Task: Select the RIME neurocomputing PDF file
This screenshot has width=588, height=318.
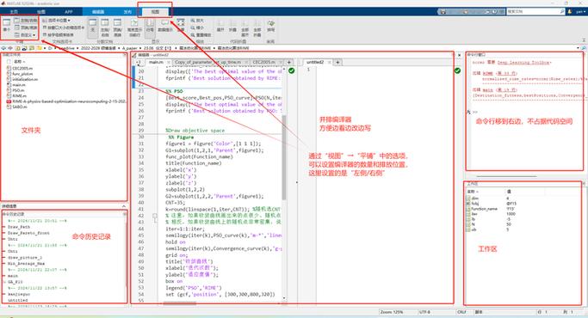Action: tap(66, 101)
